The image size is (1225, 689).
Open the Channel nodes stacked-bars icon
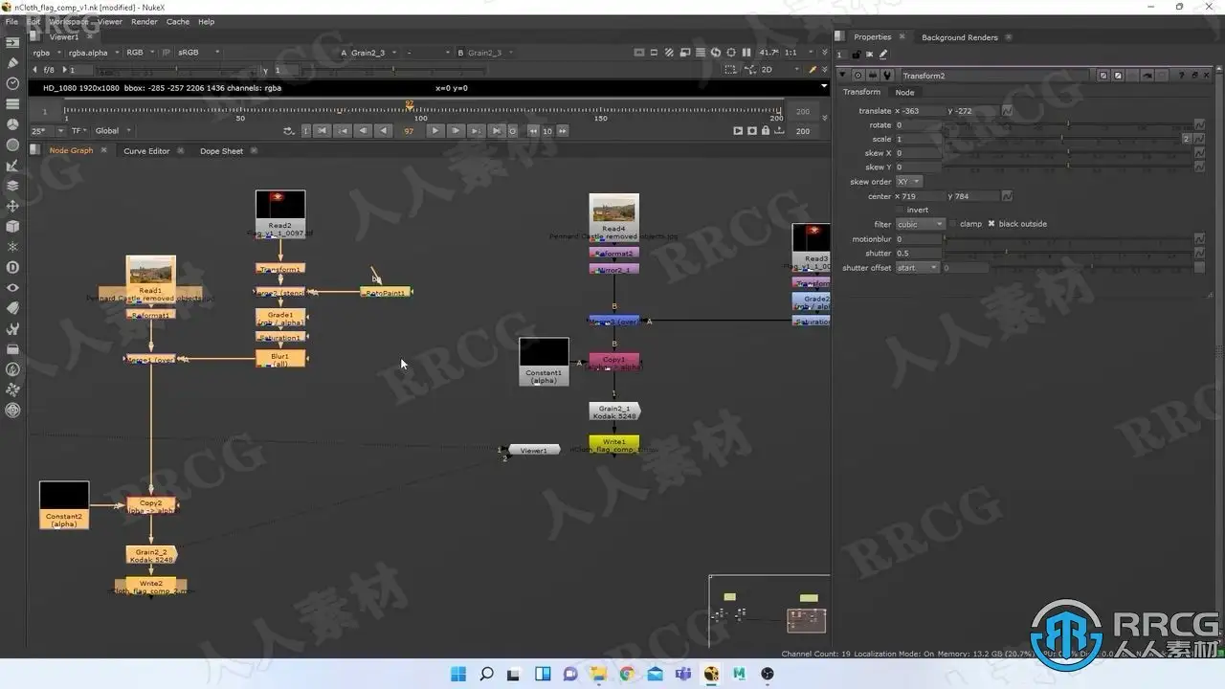pyautogui.click(x=12, y=103)
